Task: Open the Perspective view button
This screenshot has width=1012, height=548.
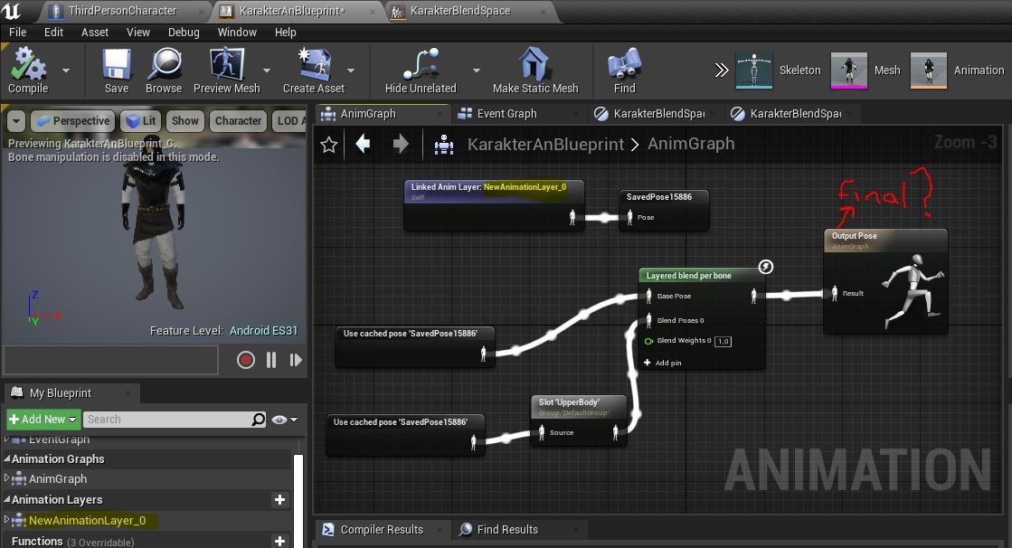Action: [73, 120]
